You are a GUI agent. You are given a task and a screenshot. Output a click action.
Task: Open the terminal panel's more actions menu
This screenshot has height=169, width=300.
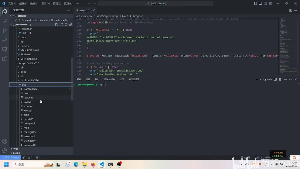[x=285, y=79]
